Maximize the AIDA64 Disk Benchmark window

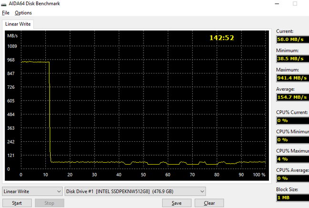pos(295,4)
